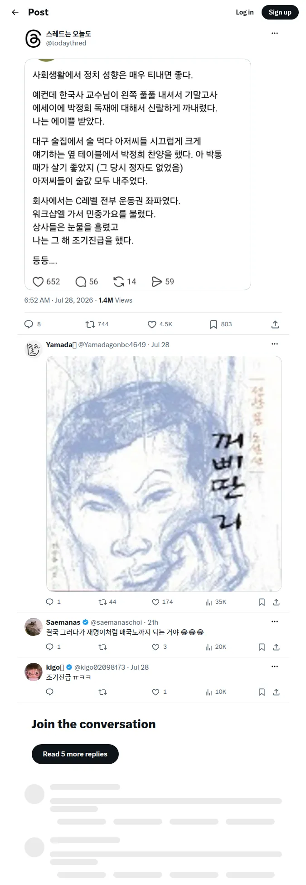Open more options on Saemanas reply
Screen dimensions: 306x885
[x=275, y=621]
